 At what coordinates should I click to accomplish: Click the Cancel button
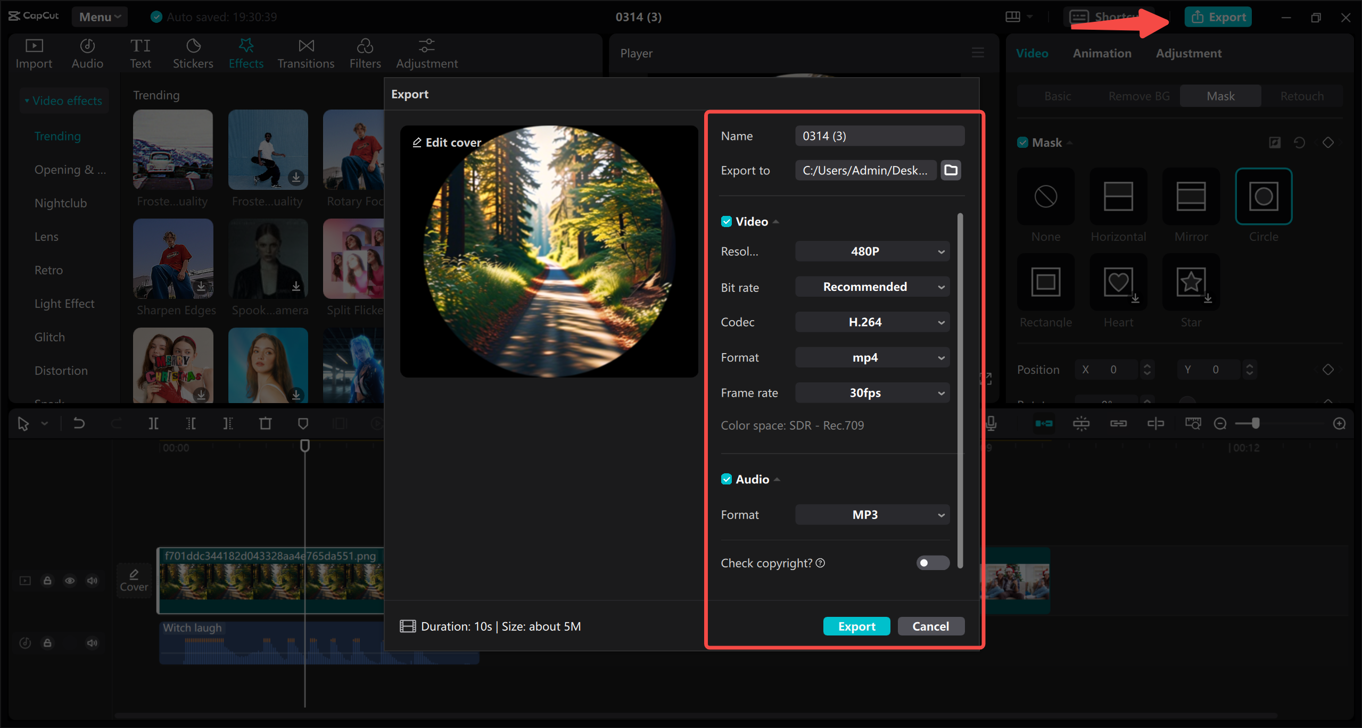[930, 626]
